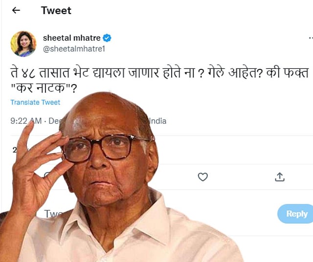Viewport: 313px width, 262px height.
Task: Open the 9:22 AM timestamp link
Action: (x=26, y=120)
